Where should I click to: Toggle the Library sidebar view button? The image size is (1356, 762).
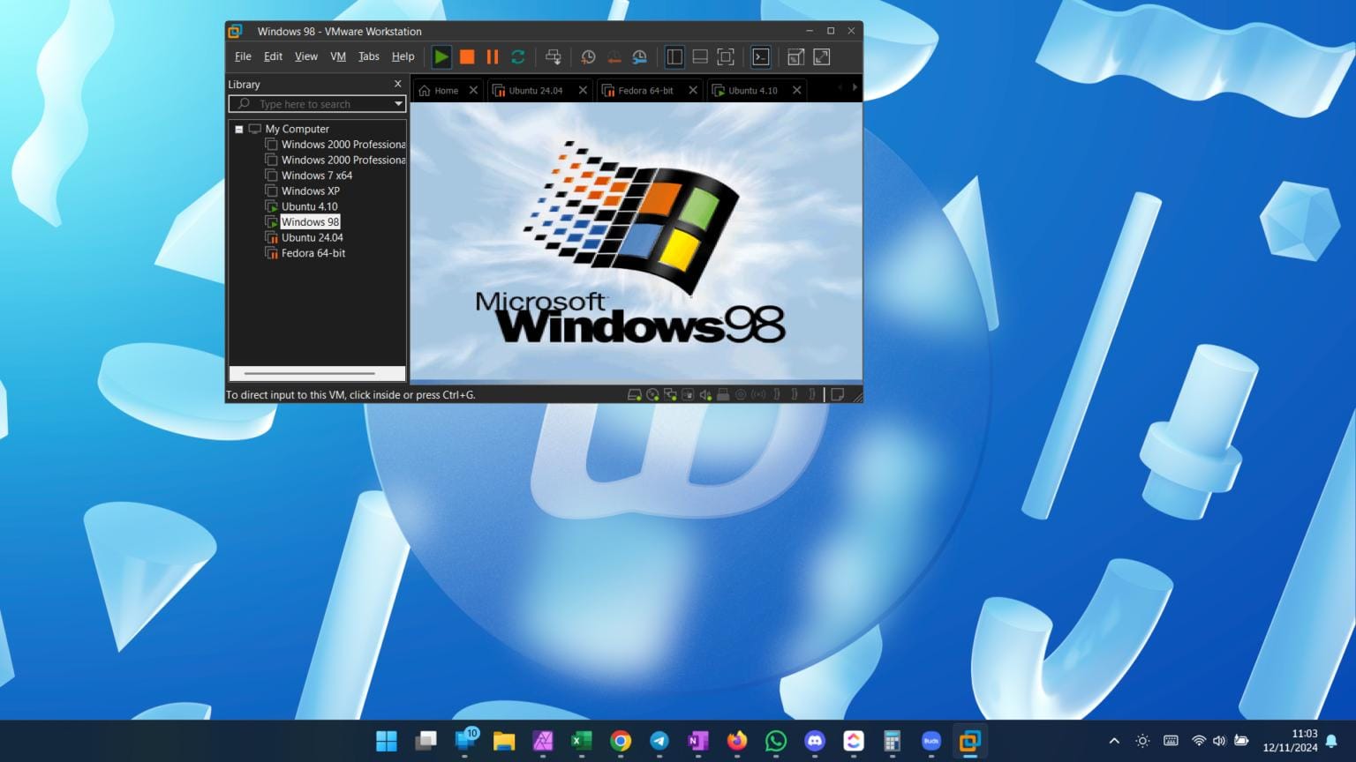[674, 57]
